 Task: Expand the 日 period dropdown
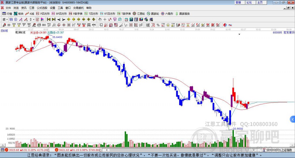click(x=7, y=19)
